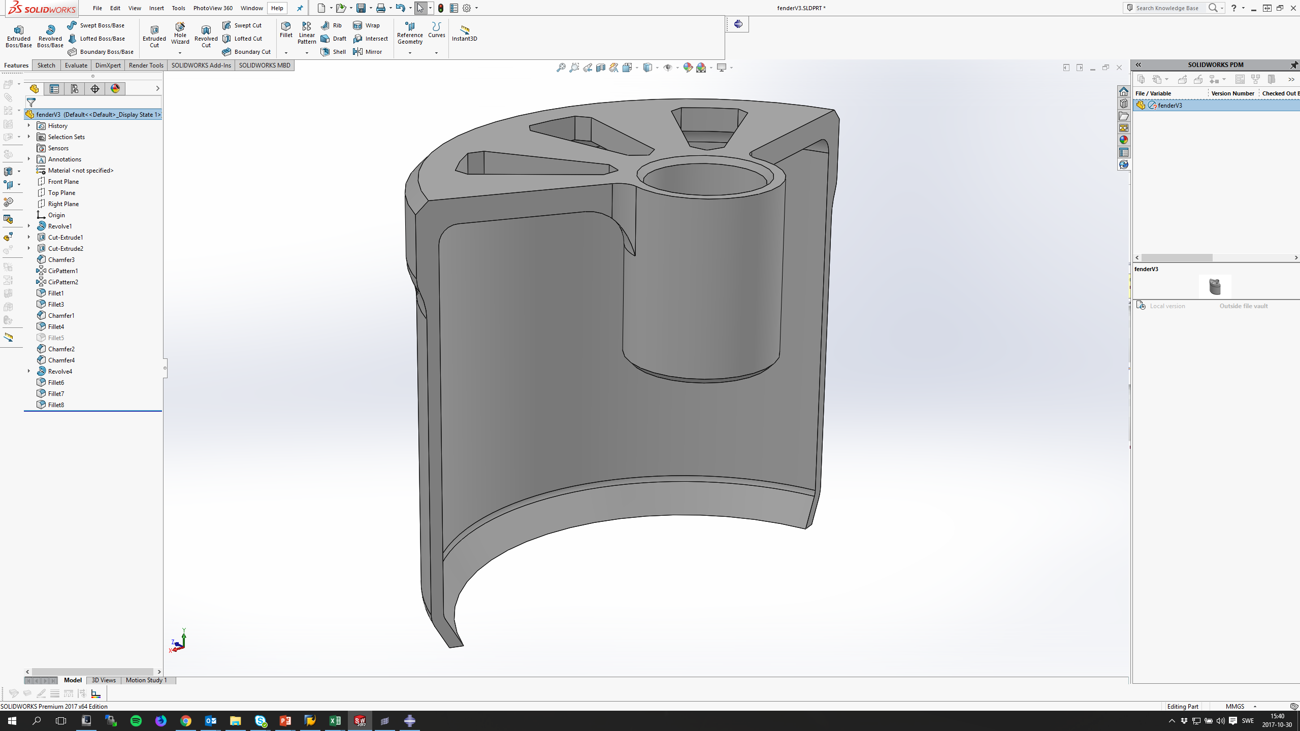The height and width of the screenshot is (731, 1300).
Task: Select Material not specified item
Action: (x=81, y=170)
